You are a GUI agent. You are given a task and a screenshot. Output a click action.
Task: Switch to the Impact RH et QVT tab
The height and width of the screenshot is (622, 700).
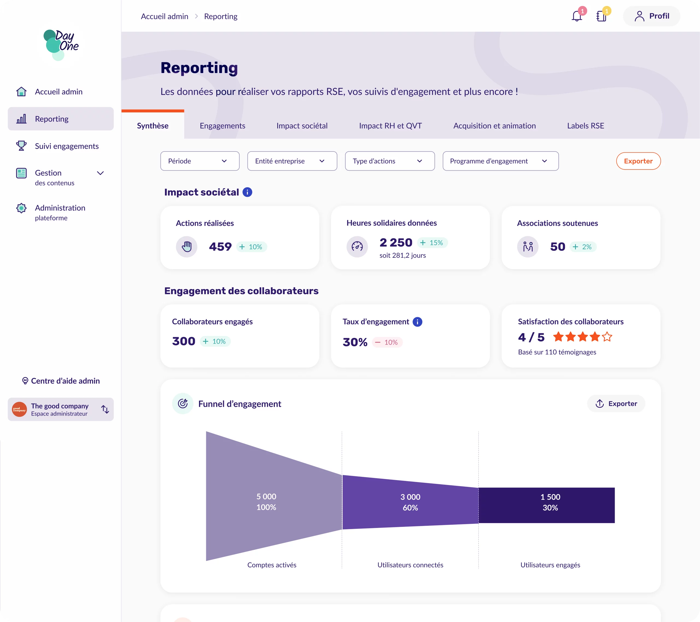(390, 126)
